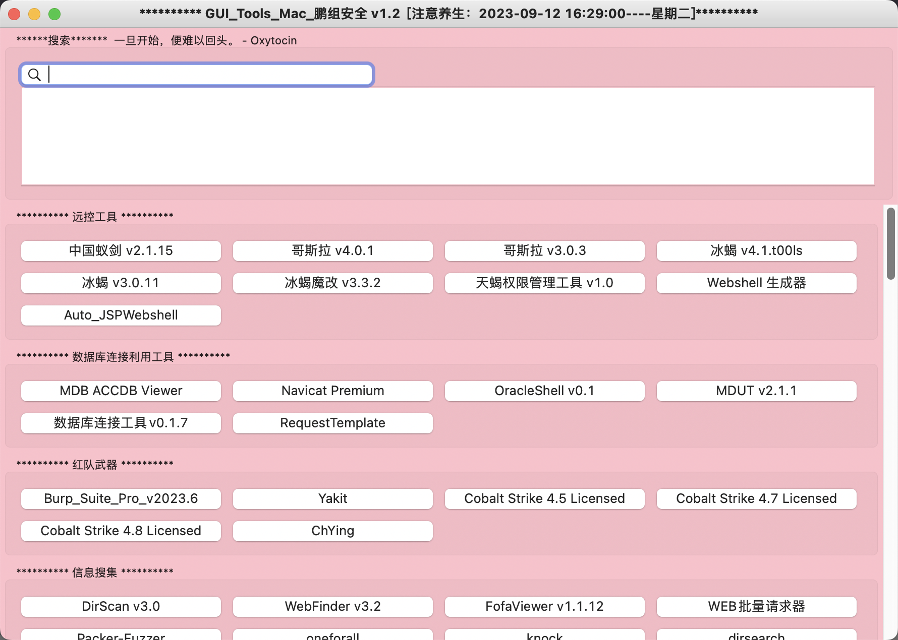The image size is (898, 640).
Task: Launch 中国蚁剑 v2.1.15
Action: (x=121, y=251)
